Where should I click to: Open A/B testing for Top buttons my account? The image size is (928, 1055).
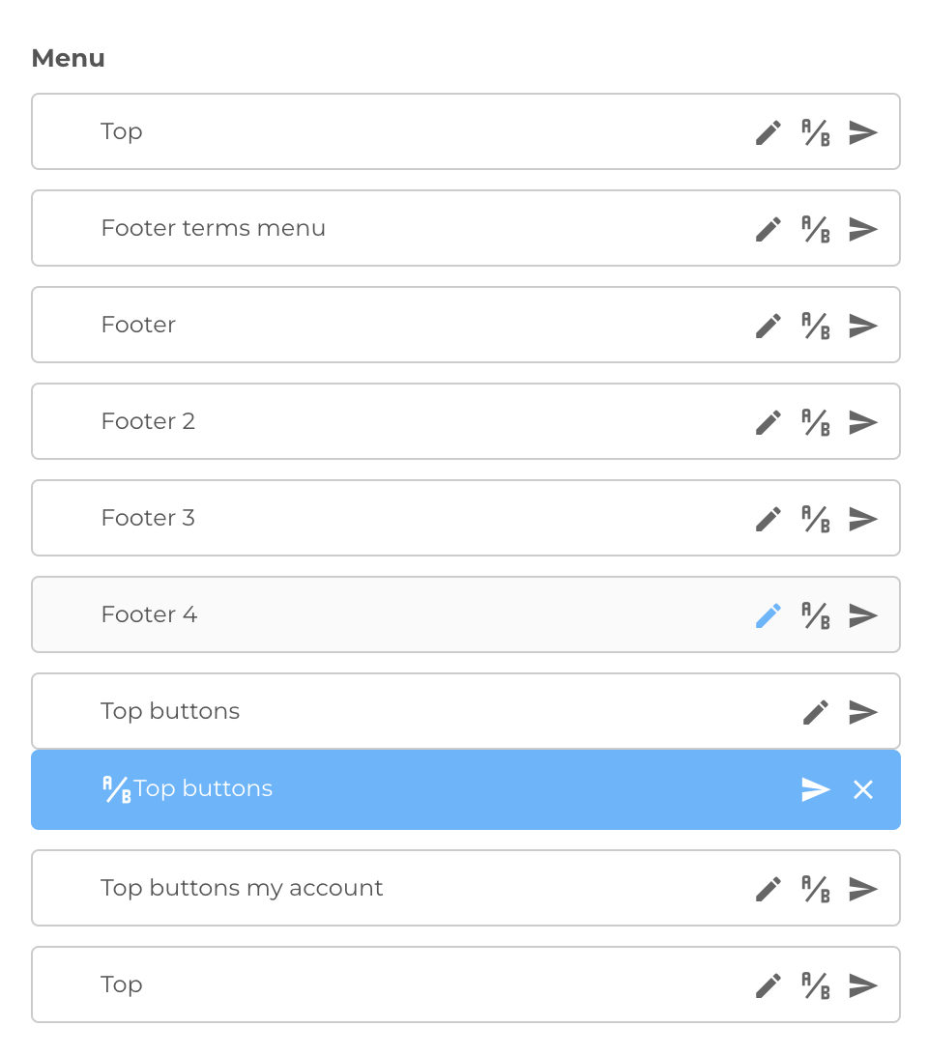[816, 889]
